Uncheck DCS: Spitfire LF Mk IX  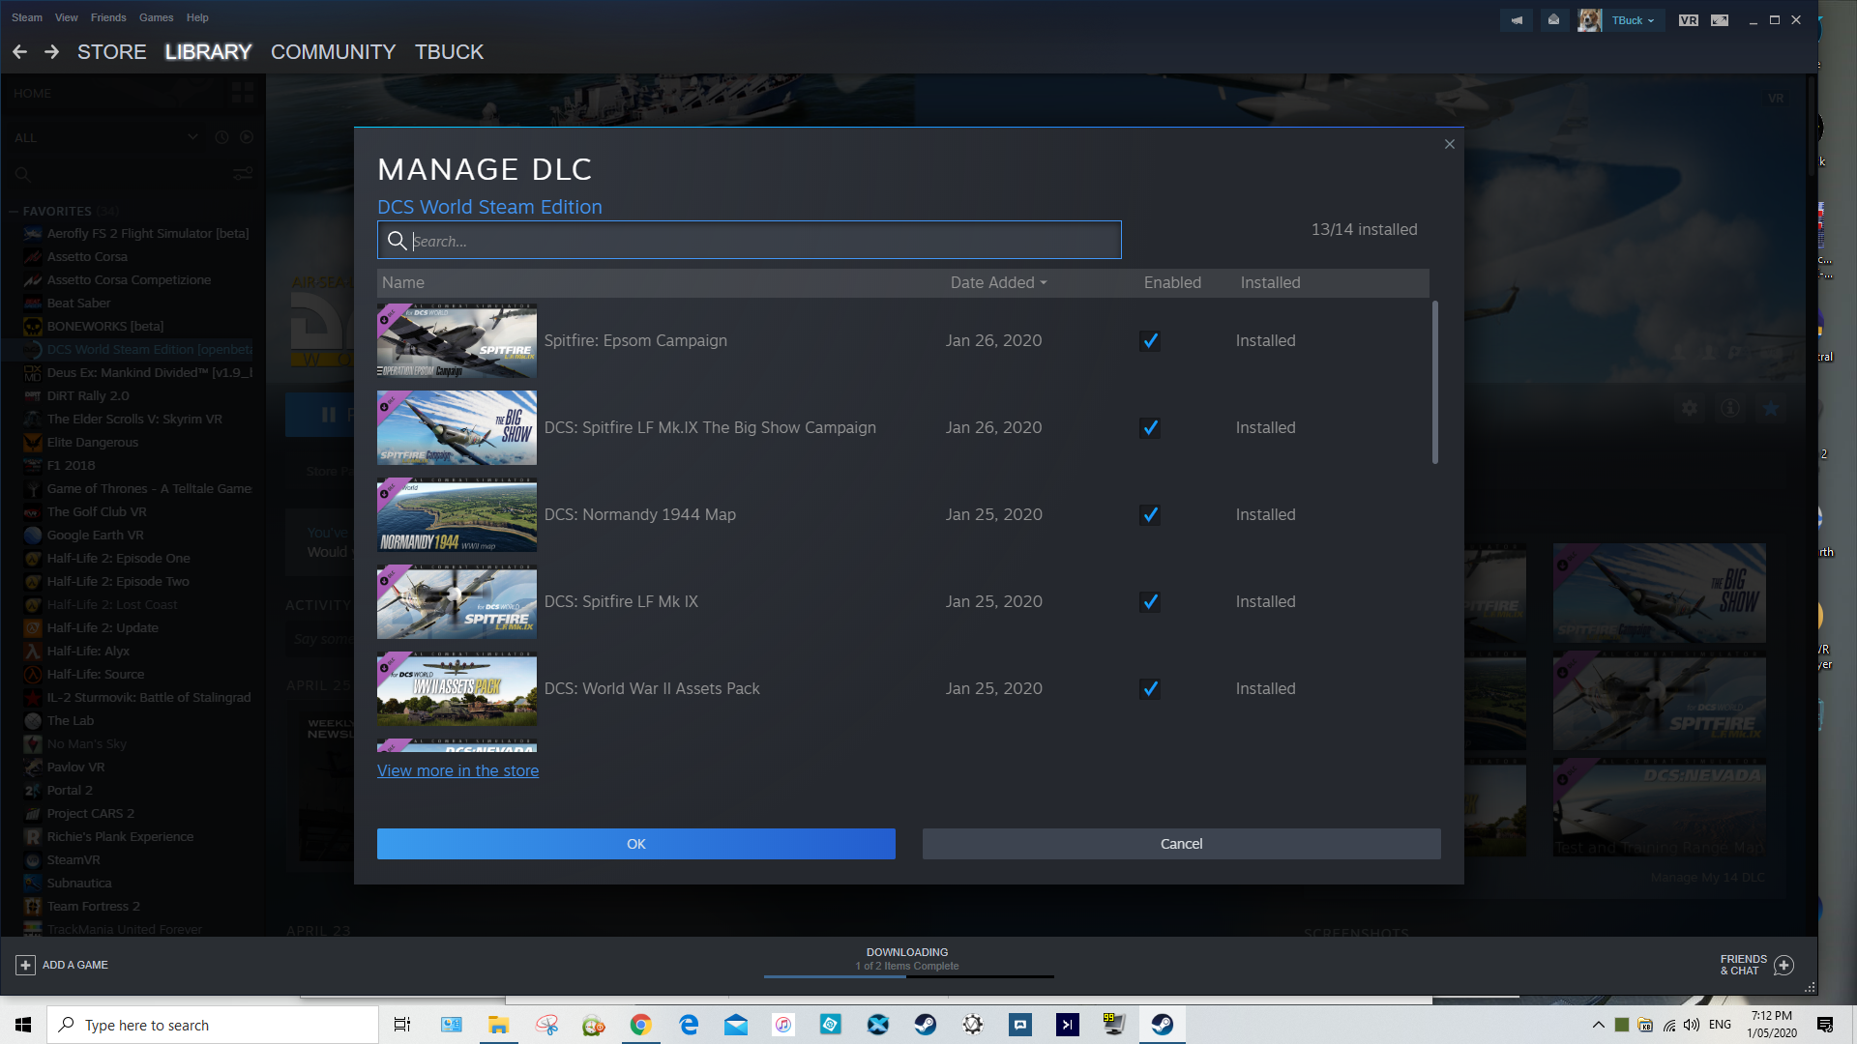point(1150,601)
